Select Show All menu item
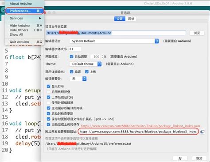This screenshot has width=210, height=162. coord(16,34)
